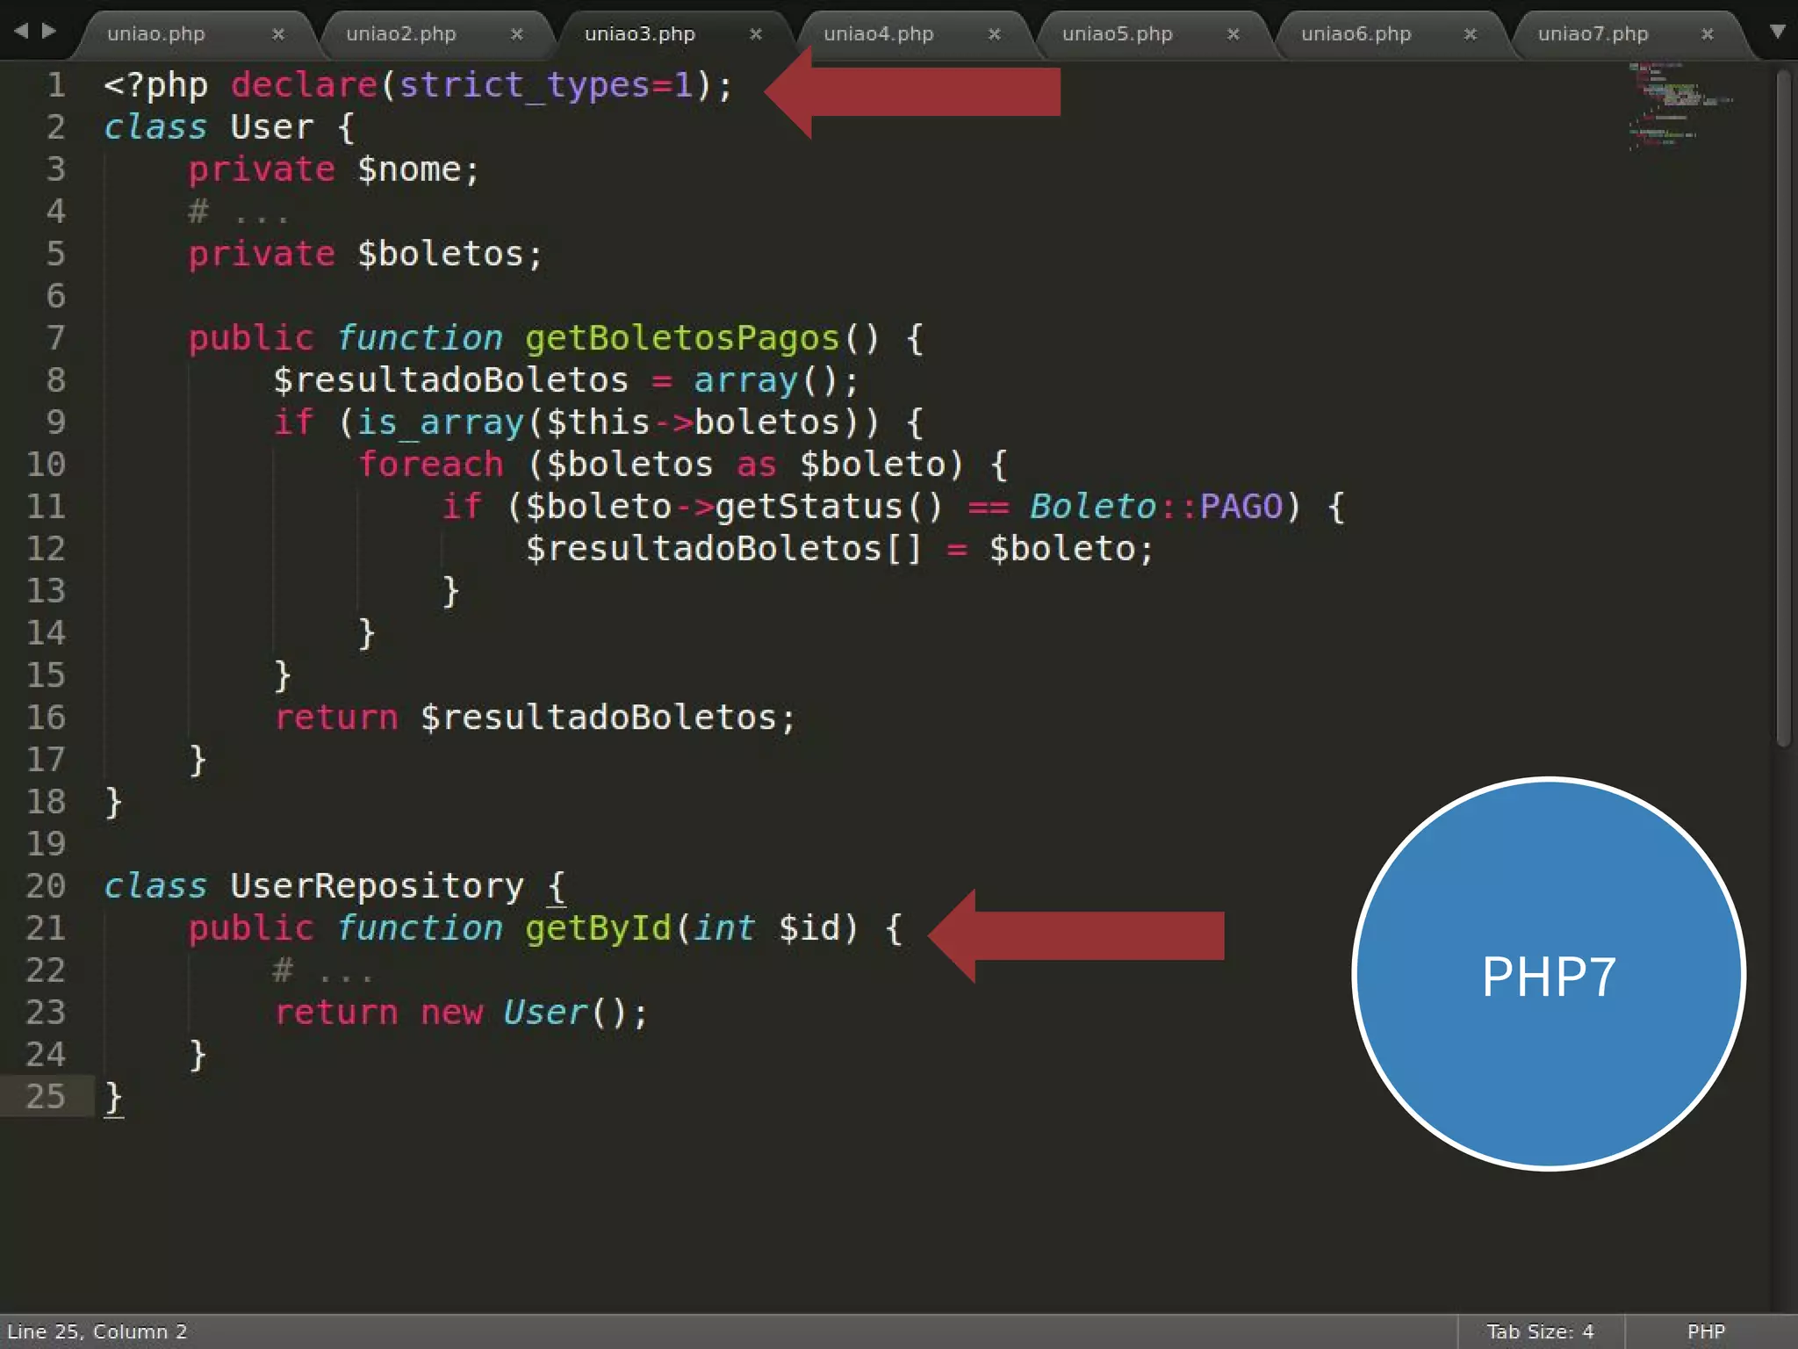Click on strict_types=1 in line 1
This screenshot has width=1798, height=1349.
pos(546,85)
